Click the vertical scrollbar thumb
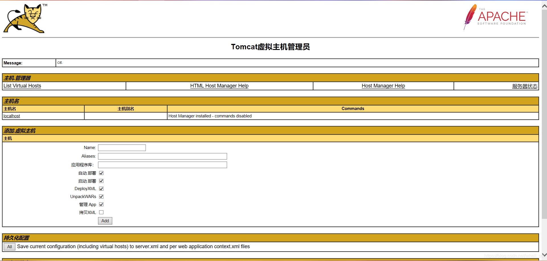 pos(544,114)
